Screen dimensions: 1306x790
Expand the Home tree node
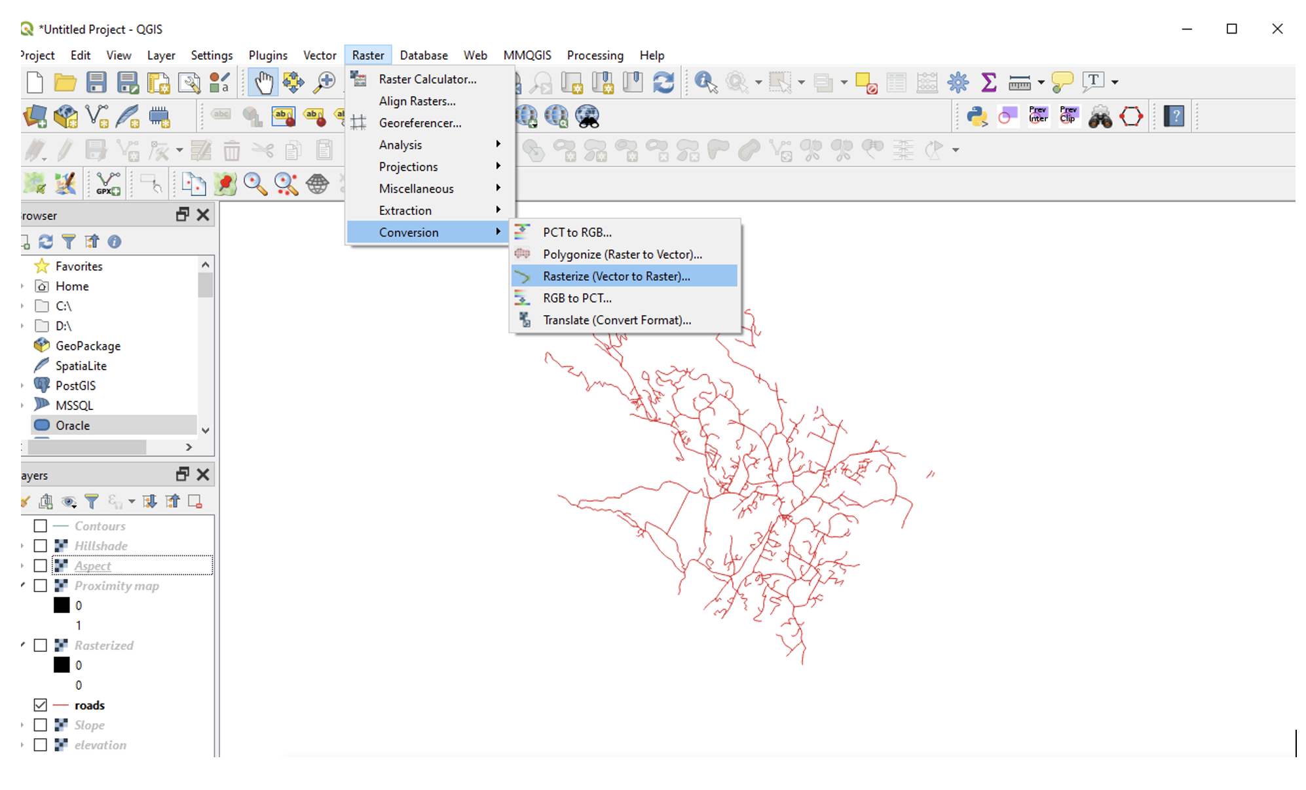23,286
